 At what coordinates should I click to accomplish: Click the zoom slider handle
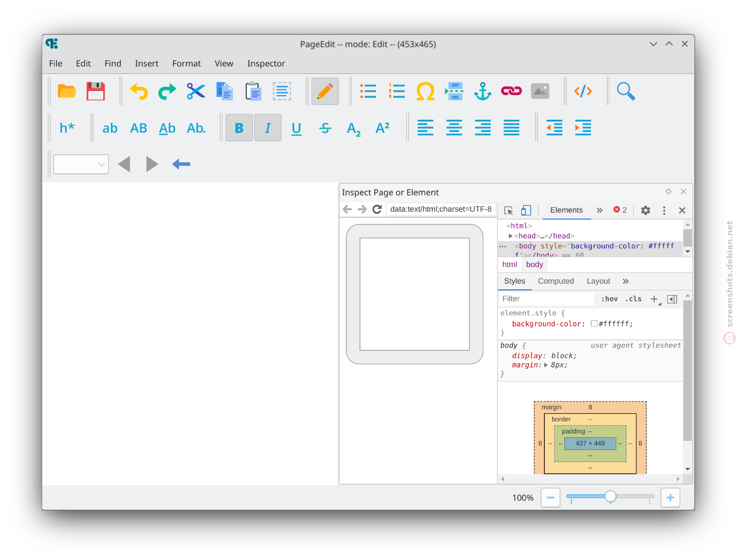click(610, 497)
